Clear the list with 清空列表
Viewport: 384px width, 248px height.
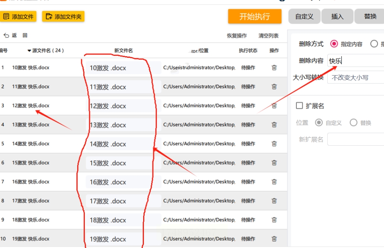pyautogui.click(x=269, y=36)
